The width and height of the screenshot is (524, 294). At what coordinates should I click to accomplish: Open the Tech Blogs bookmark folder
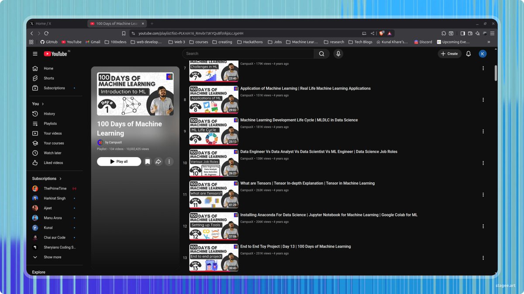360,42
